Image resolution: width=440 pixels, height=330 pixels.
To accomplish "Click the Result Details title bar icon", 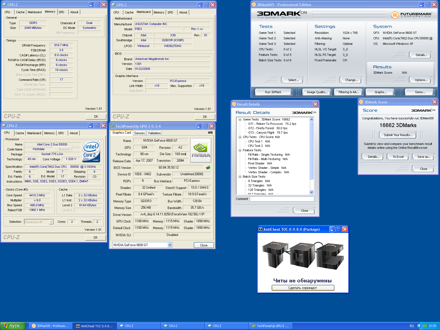I will (234, 104).
